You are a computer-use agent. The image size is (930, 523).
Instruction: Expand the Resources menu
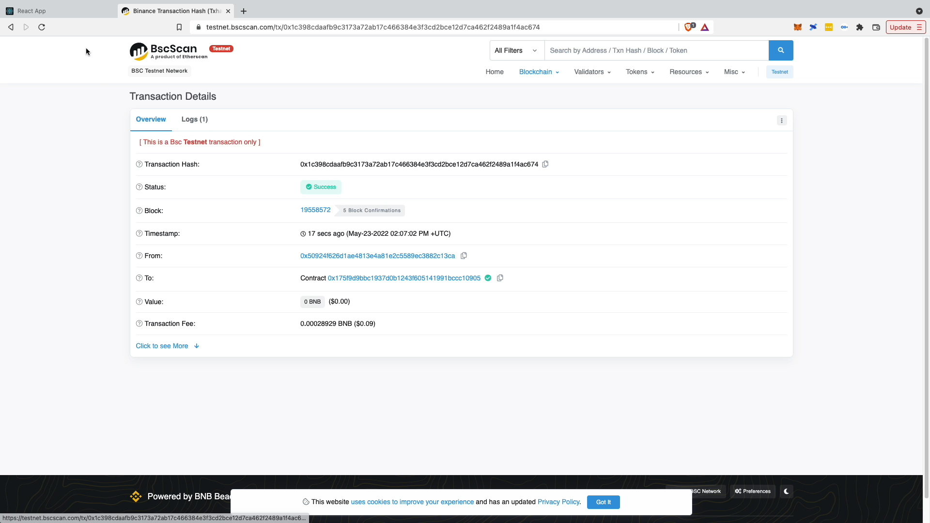pos(689,72)
